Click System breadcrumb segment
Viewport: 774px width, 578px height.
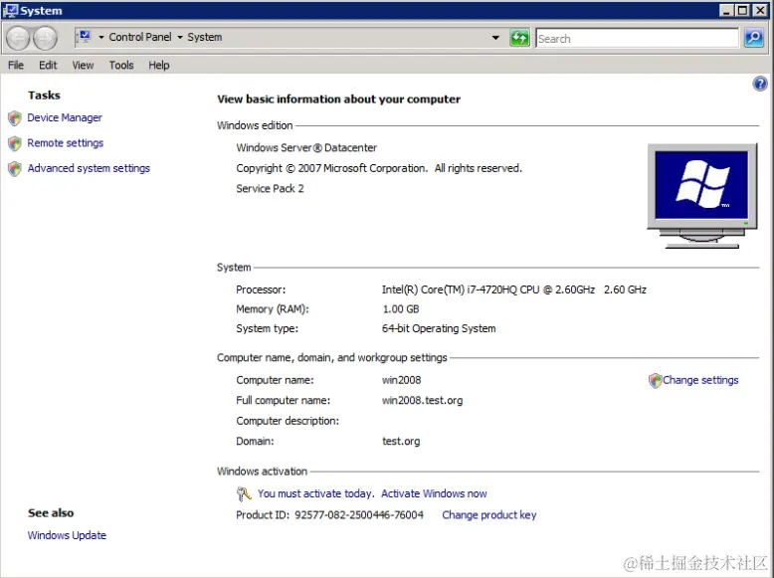tap(204, 37)
